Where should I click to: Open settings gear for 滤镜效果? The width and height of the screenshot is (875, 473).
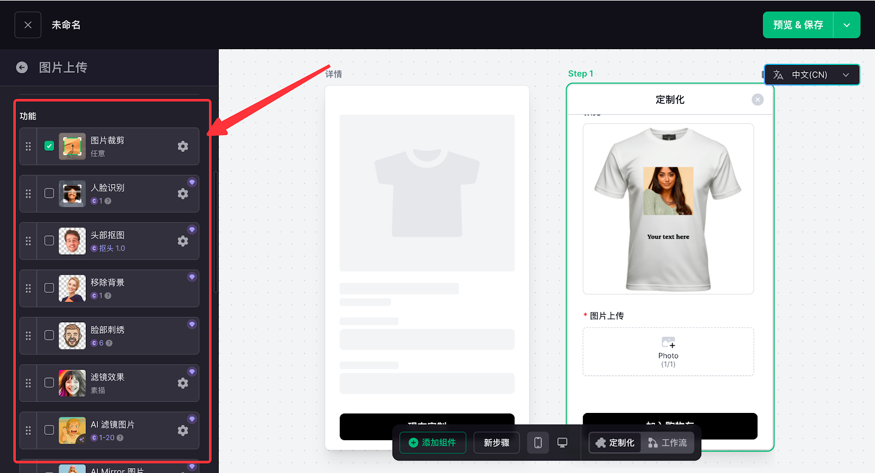183,383
